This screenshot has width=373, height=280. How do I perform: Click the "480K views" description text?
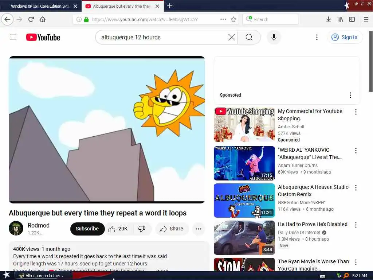tap(26, 249)
